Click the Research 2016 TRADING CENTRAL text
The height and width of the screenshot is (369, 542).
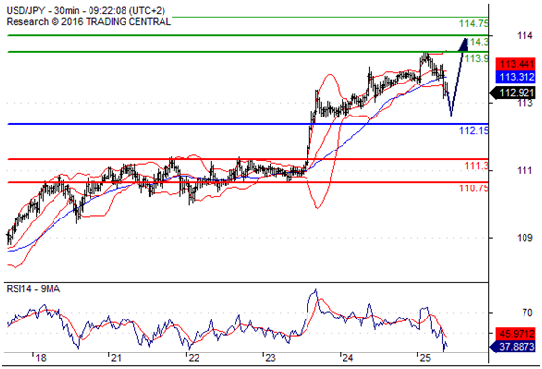tap(89, 22)
